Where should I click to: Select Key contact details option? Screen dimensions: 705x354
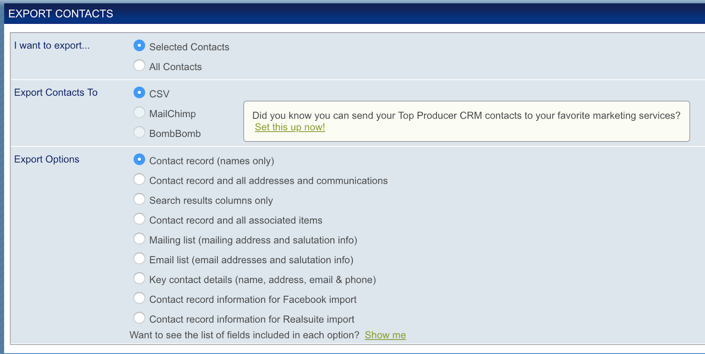(x=139, y=278)
